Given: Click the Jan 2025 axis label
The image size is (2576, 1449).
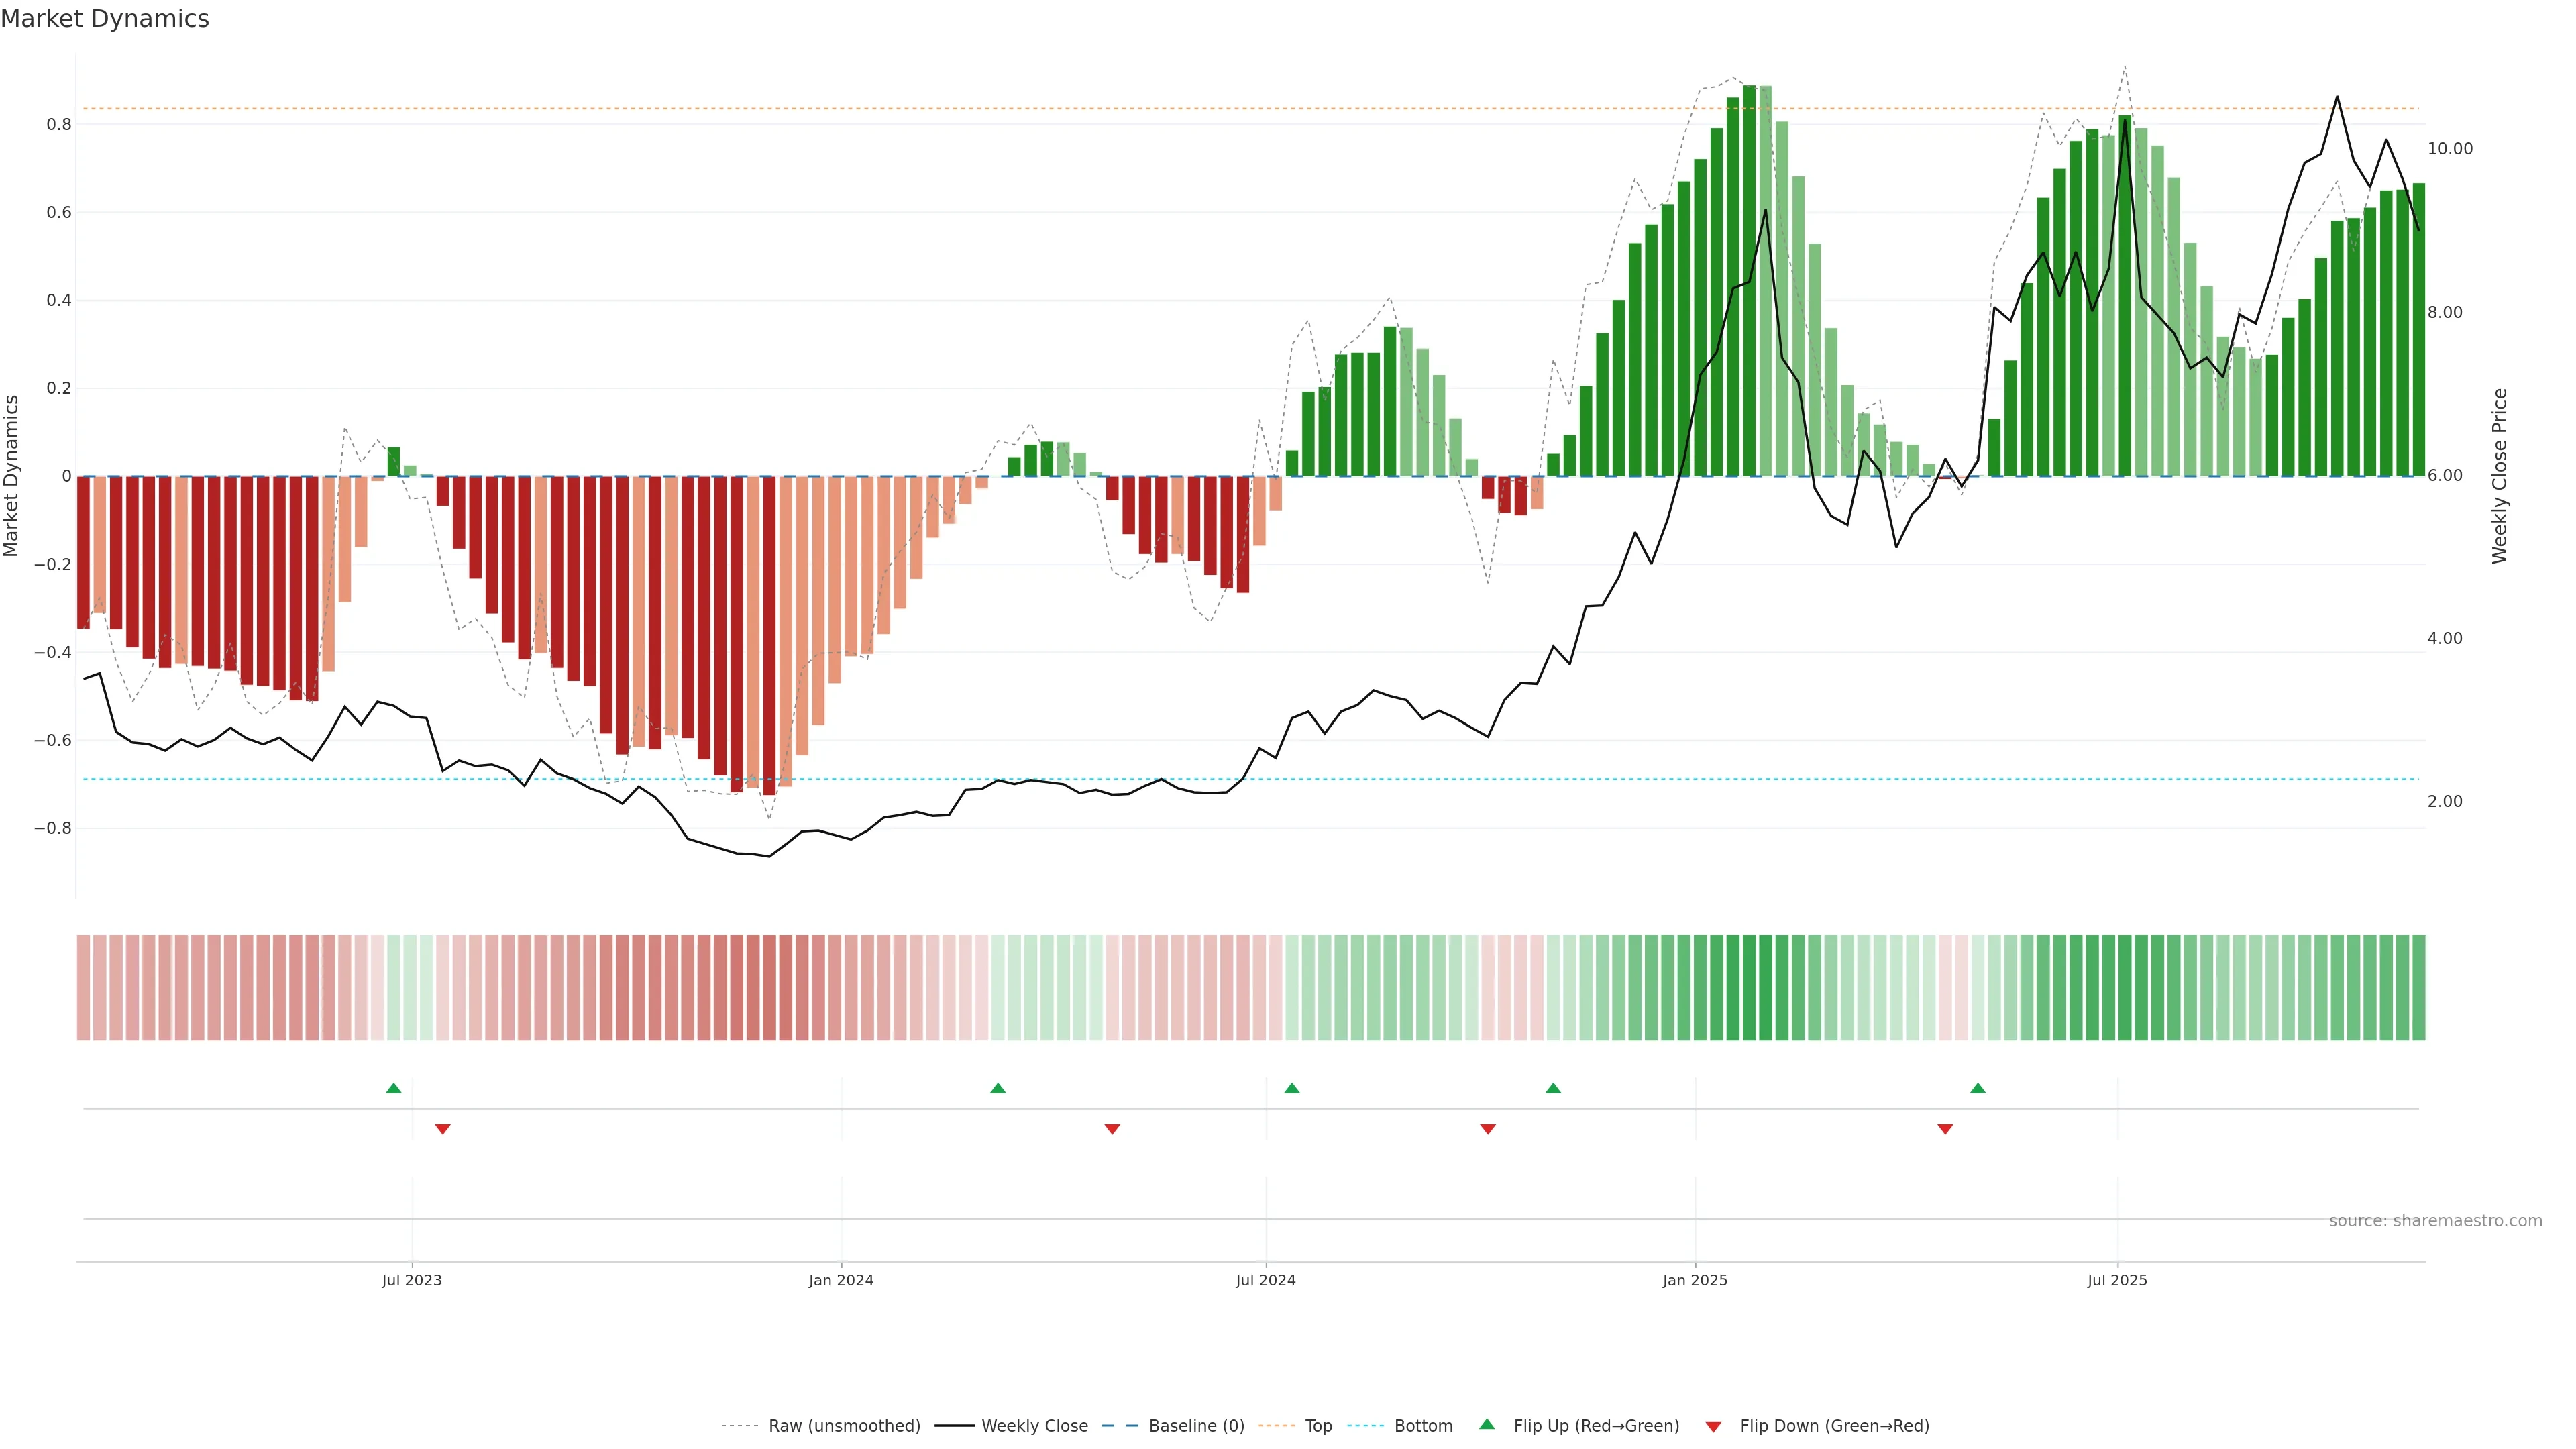Looking at the screenshot, I should 1695,1280.
